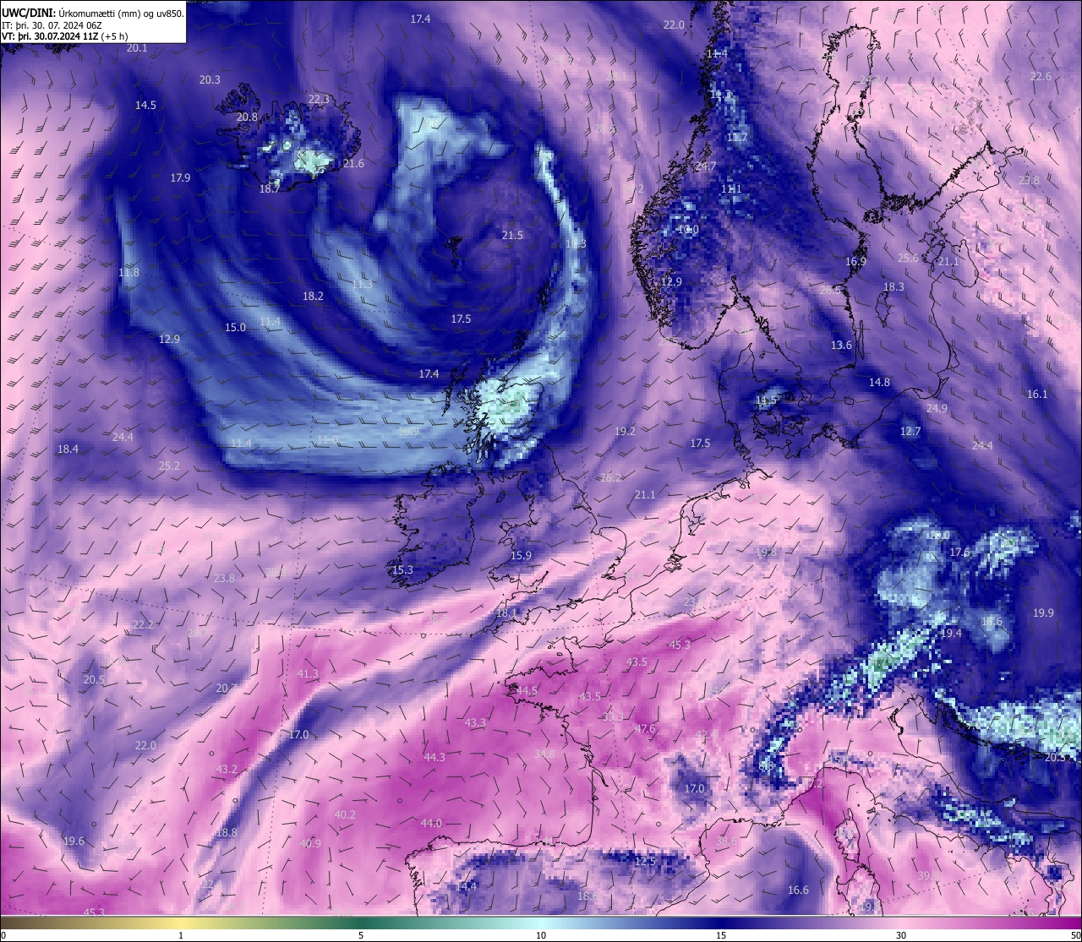Select the 43.3 map value
The height and width of the screenshot is (942, 1082).
475,722
